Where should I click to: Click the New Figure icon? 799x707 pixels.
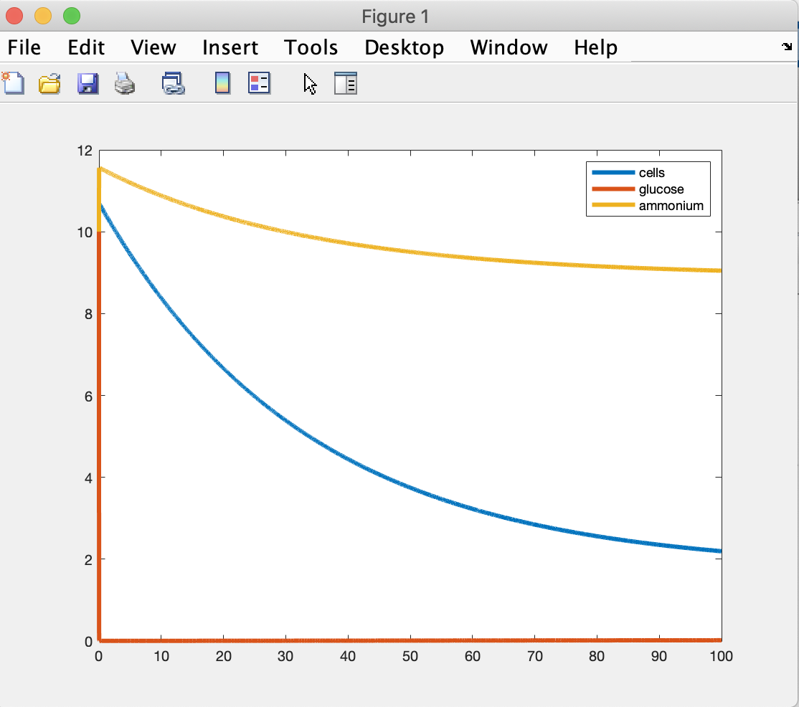tap(13, 84)
